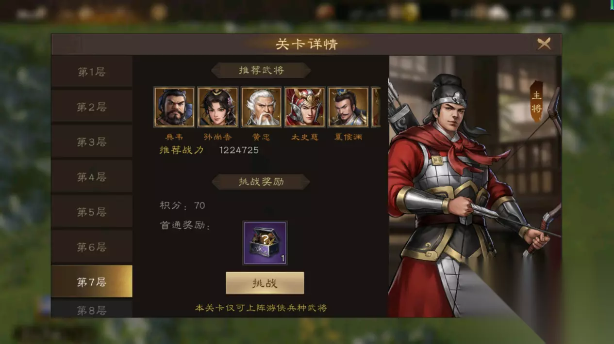The image size is (614, 344).
Task: Switch to the 第5层 tab
Action: click(92, 212)
